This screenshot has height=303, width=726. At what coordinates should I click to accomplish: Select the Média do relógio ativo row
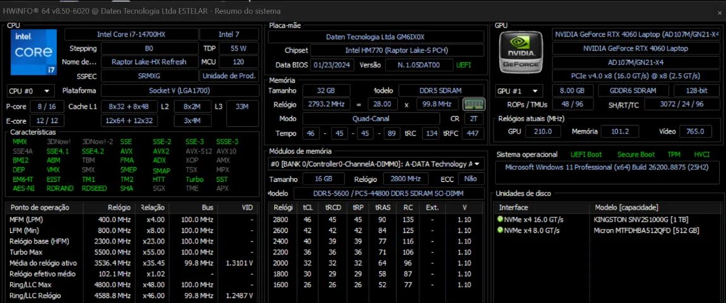(x=131, y=263)
